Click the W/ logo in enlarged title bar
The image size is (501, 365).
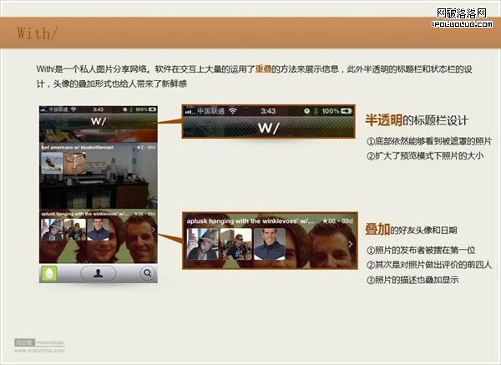coord(268,128)
